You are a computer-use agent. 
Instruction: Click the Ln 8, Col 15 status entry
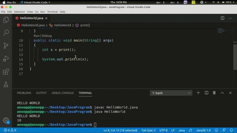click(120, 130)
